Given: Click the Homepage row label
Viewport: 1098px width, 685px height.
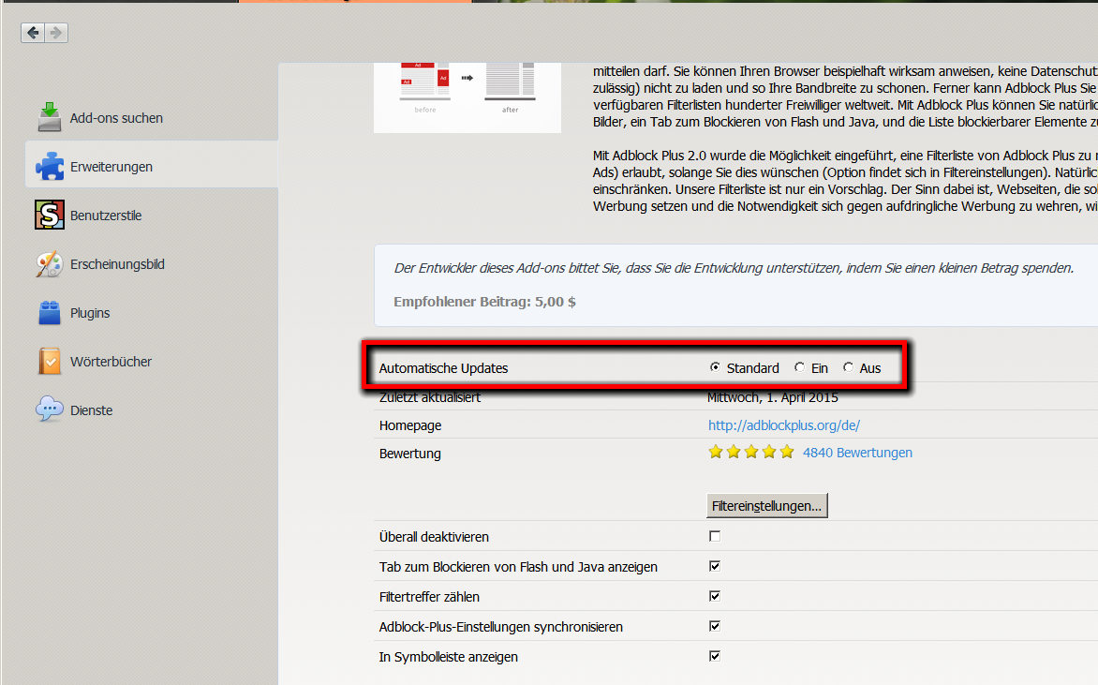Looking at the screenshot, I should click(x=410, y=425).
